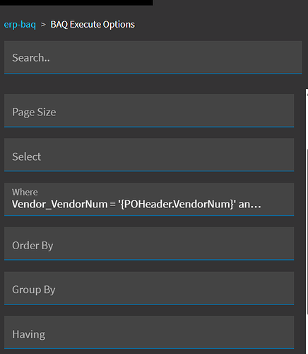Click into the Page Size field
The height and width of the screenshot is (354, 308).
[x=149, y=110]
